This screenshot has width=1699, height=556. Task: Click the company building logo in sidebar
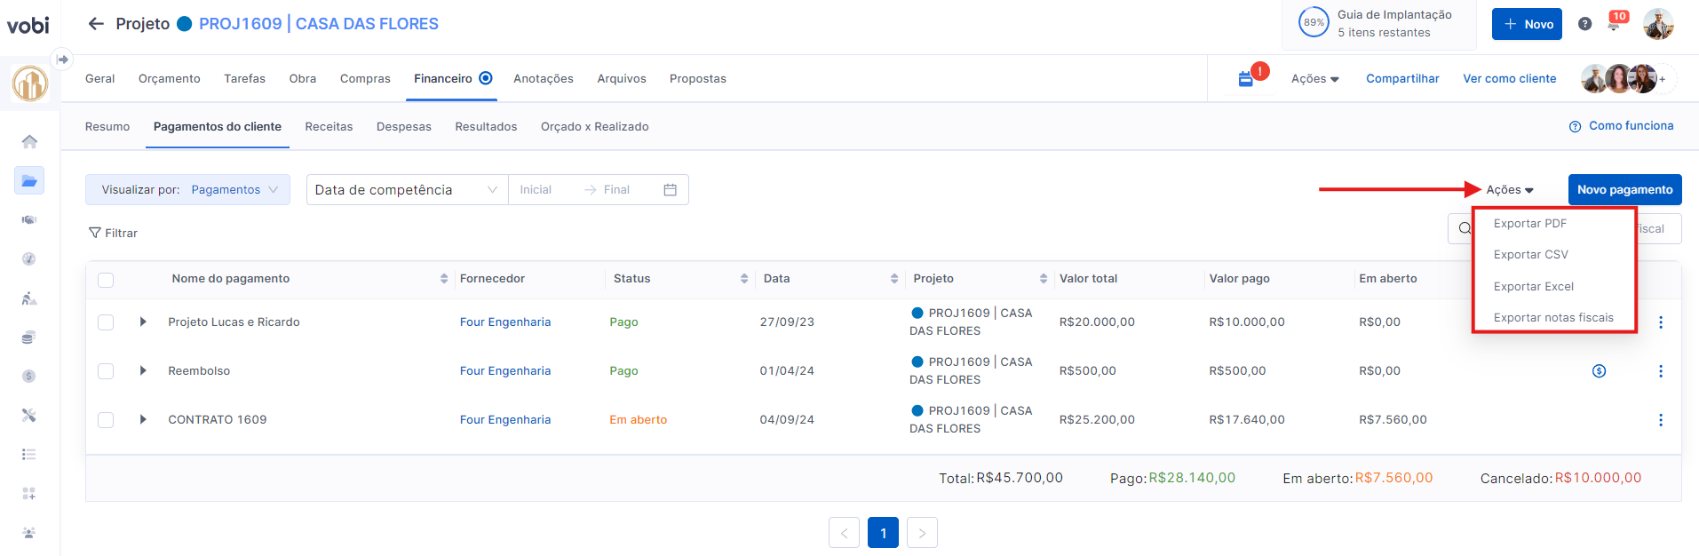click(29, 83)
